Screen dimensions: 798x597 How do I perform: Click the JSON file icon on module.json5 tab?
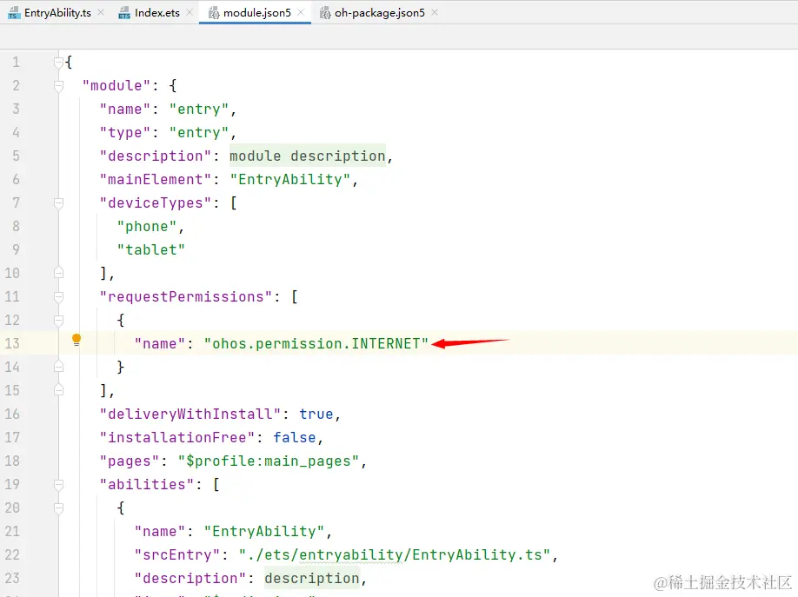[214, 13]
